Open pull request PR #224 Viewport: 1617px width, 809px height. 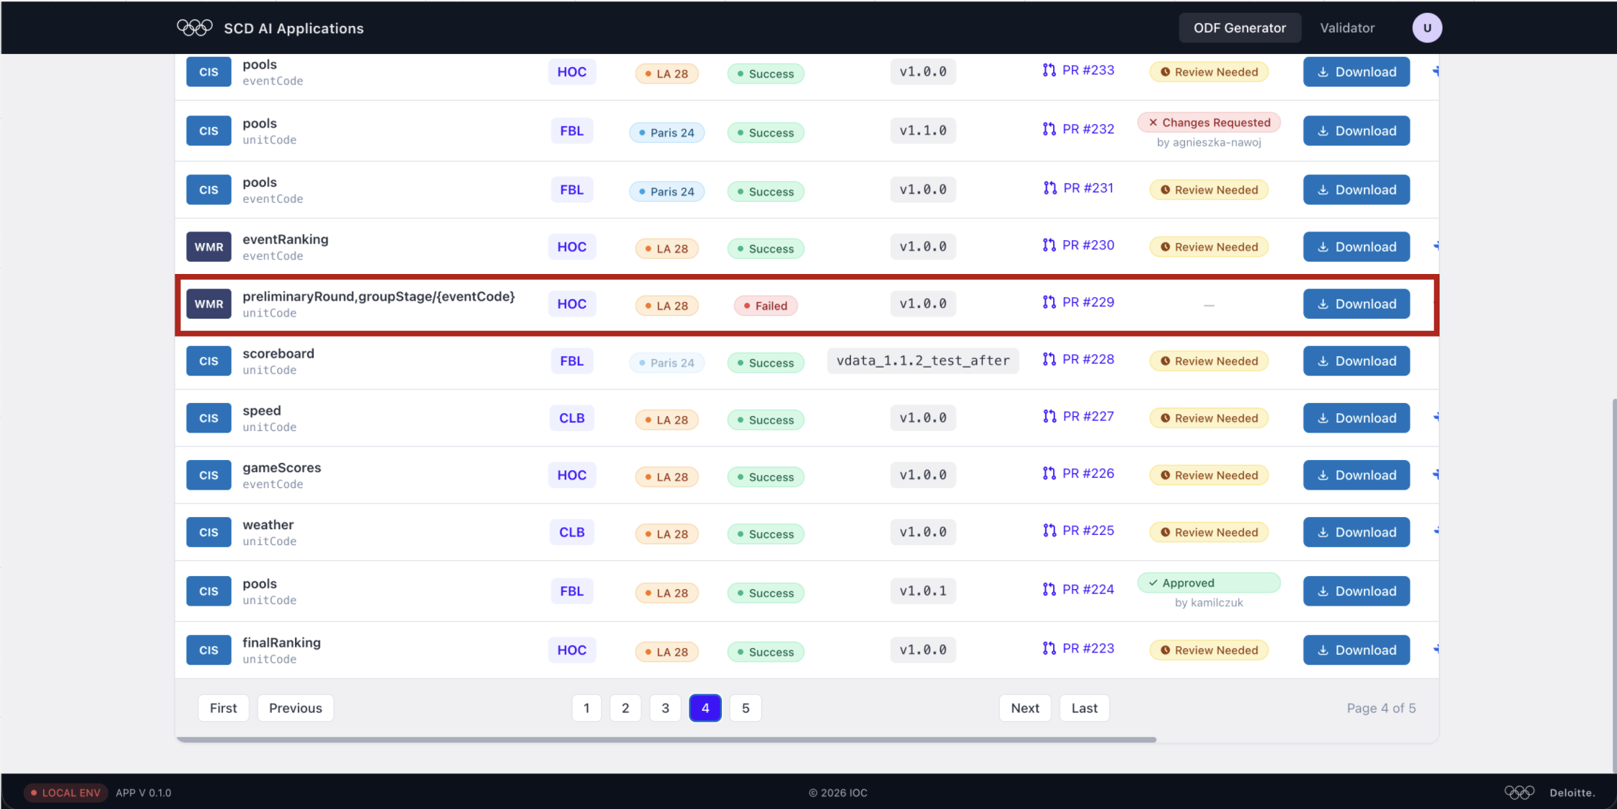click(1078, 589)
